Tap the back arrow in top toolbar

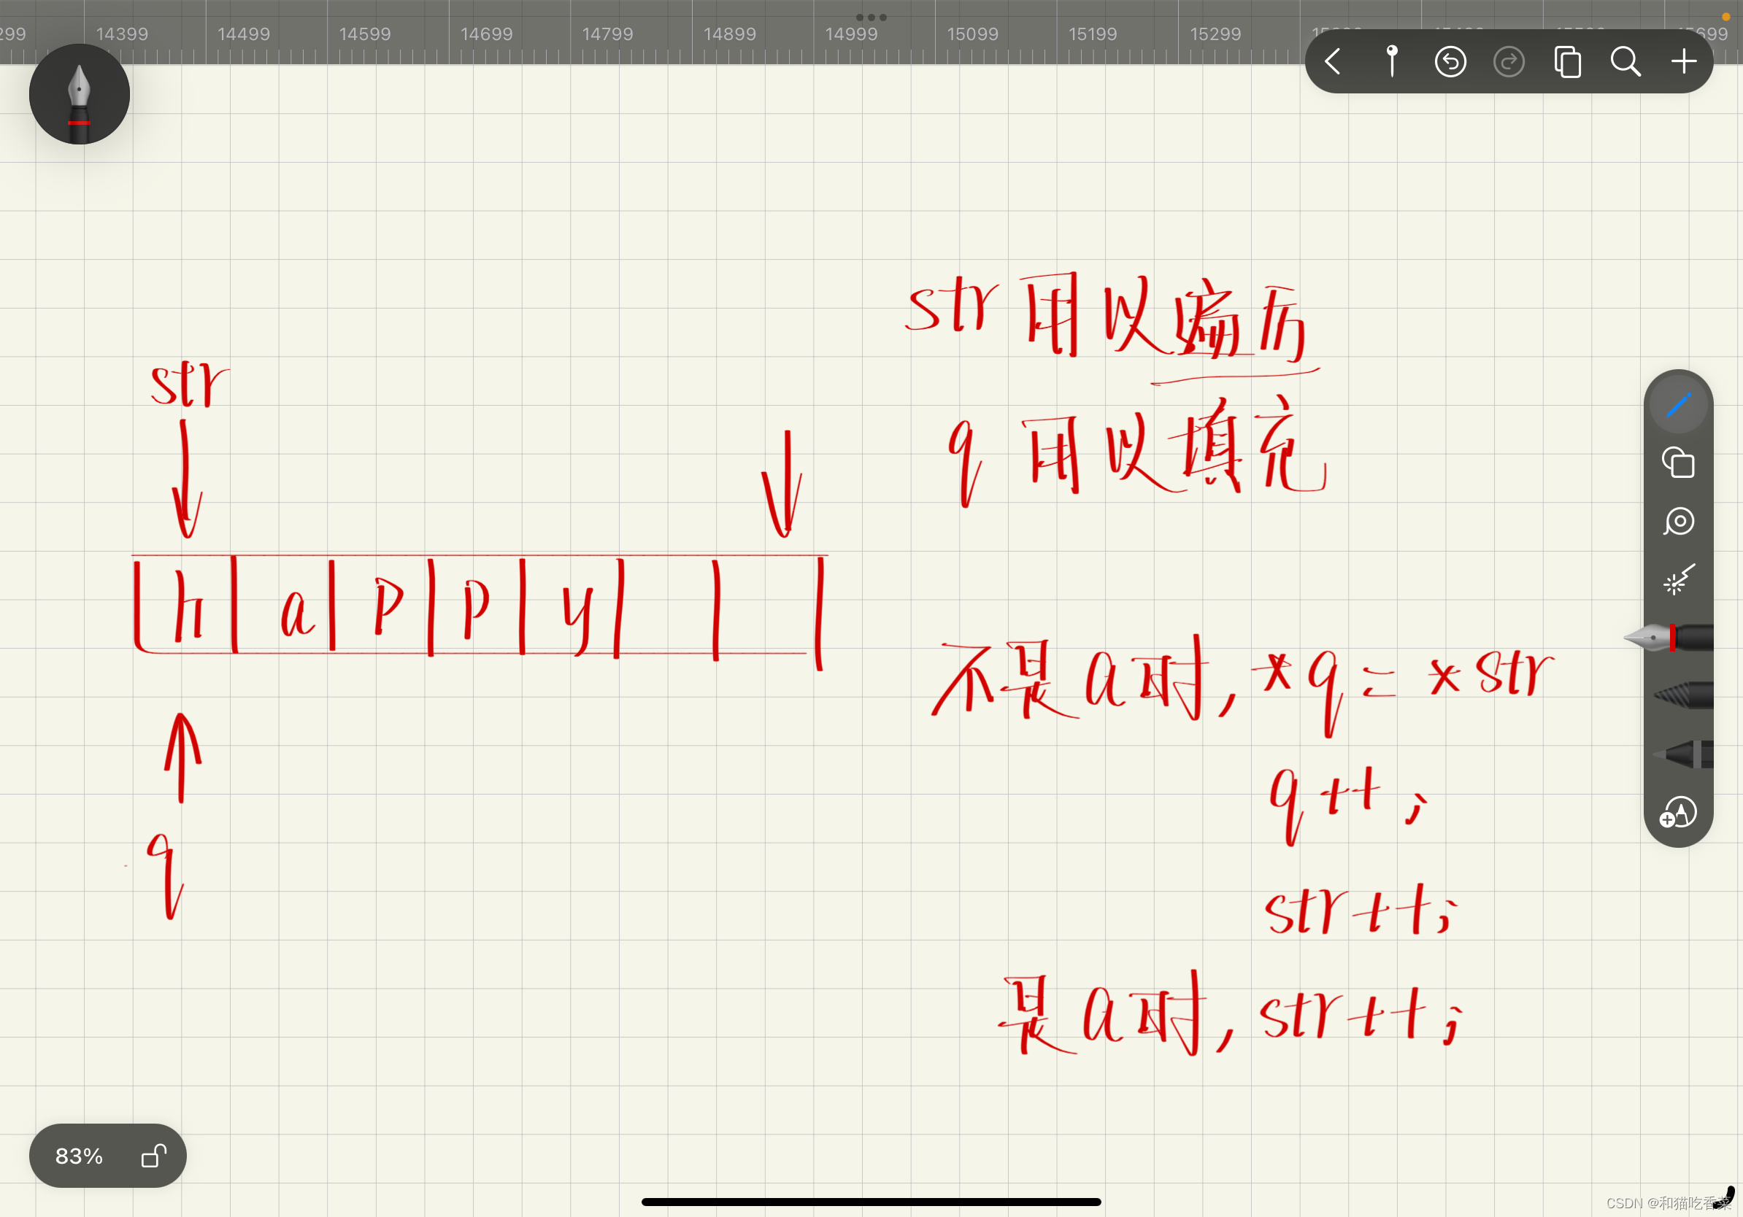click(x=1333, y=61)
